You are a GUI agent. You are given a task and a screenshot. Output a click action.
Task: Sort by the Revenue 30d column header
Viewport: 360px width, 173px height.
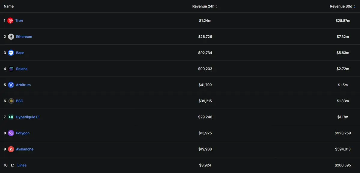click(x=341, y=6)
